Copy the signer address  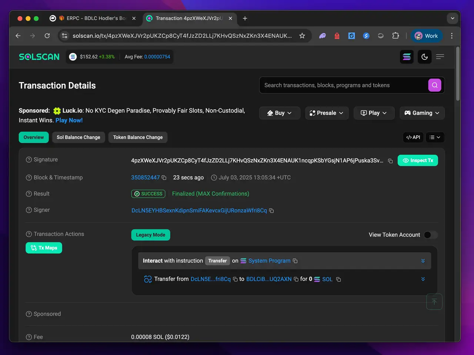click(271, 211)
